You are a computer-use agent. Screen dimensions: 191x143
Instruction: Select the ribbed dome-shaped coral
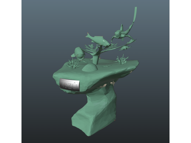pos(90,68)
